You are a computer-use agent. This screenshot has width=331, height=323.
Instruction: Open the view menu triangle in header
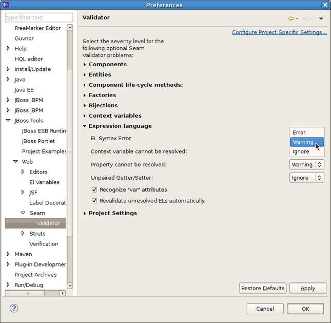[x=321, y=18]
